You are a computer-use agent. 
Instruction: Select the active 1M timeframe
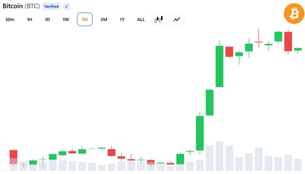pos(85,19)
